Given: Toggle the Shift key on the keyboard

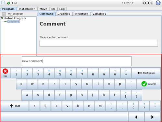Looking at the screenshot, I should click(x=15, y=106).
